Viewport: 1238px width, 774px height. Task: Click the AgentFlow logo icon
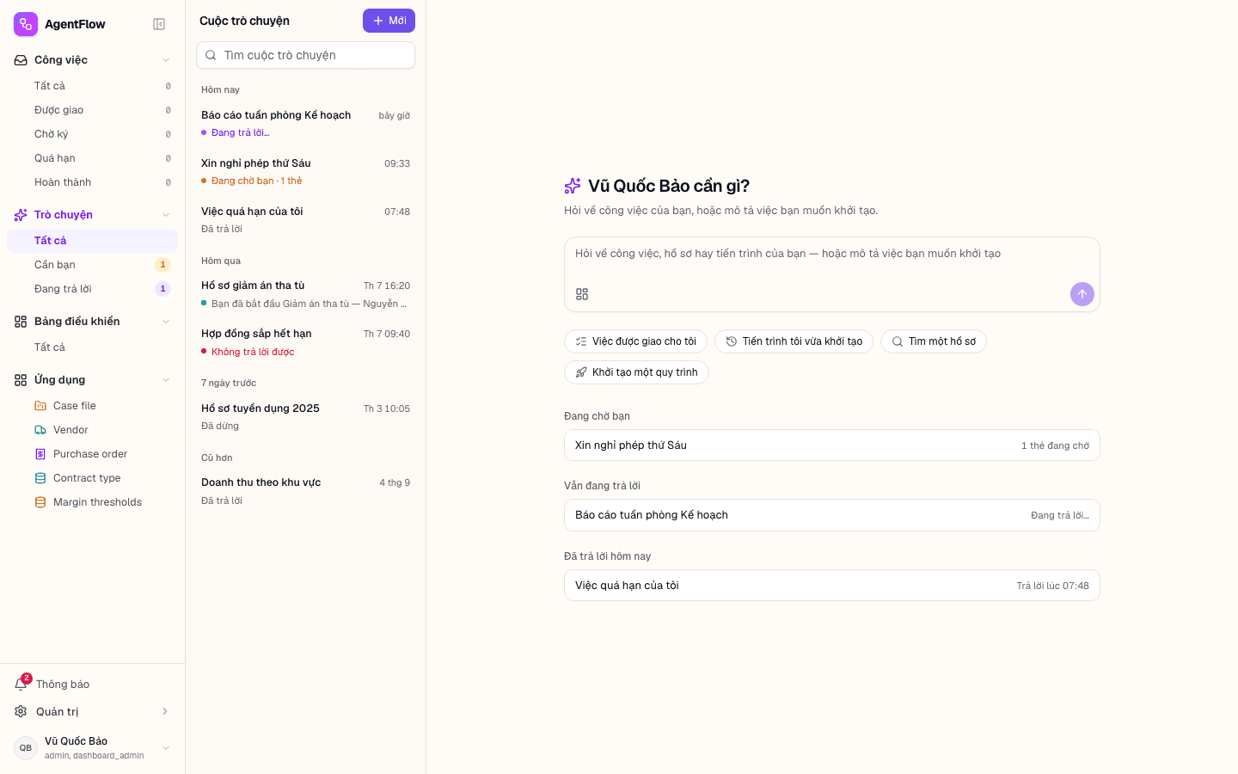click(26, 24)
